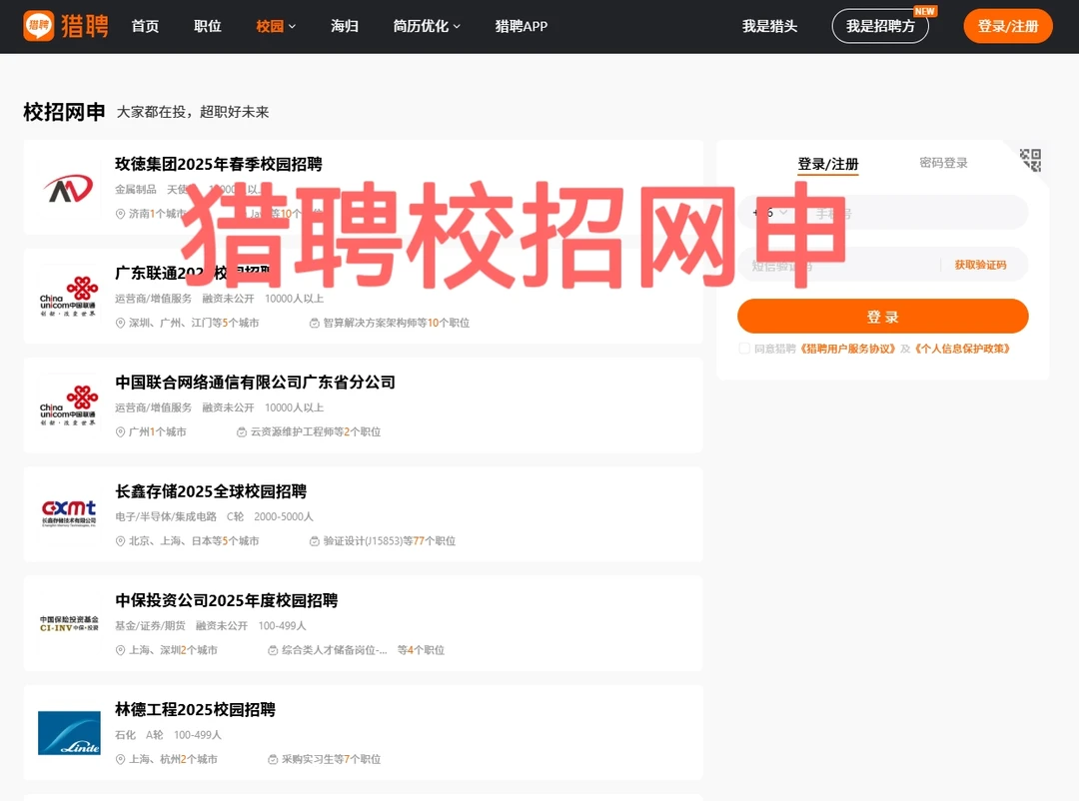Open 中国联合网络通信有限公司广东省分公司 listing
The width and height of the screenshot is (1079, 801).
255,383
